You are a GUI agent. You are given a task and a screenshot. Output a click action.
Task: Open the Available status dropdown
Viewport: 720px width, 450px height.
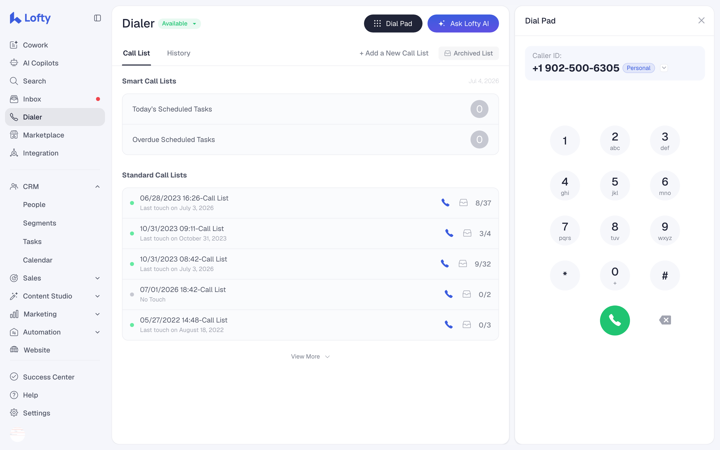tap(179, 23)
